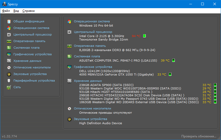The image size is (221, 140).
Task: Click the CPU chip icon beside Центральный процессор in sidebar
Action: point(9,34)
